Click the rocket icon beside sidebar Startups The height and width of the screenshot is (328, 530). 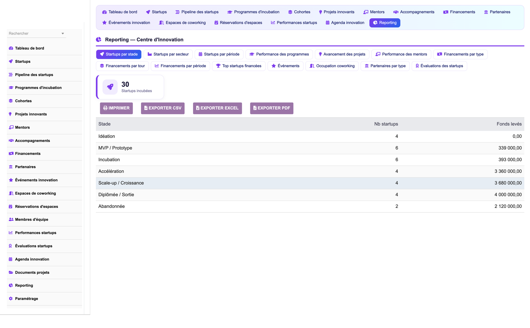click(x=11, y=62)
